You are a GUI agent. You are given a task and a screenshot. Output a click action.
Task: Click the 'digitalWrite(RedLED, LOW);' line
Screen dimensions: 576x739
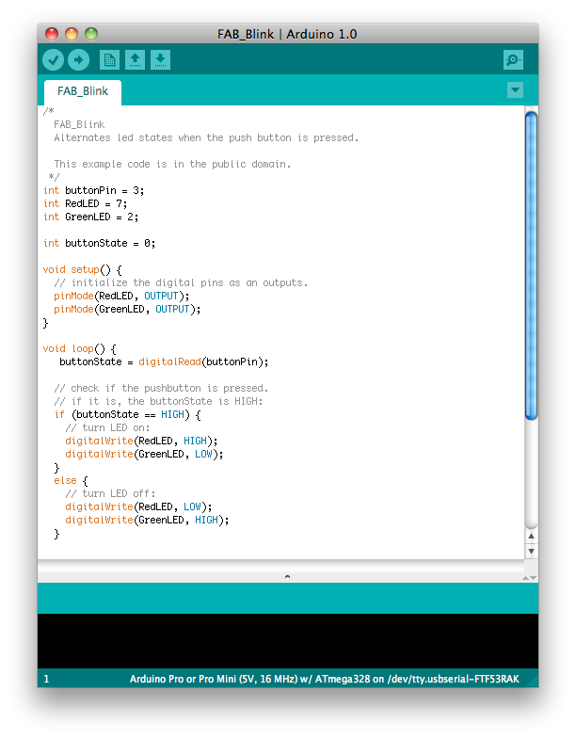tap(138, 507)
